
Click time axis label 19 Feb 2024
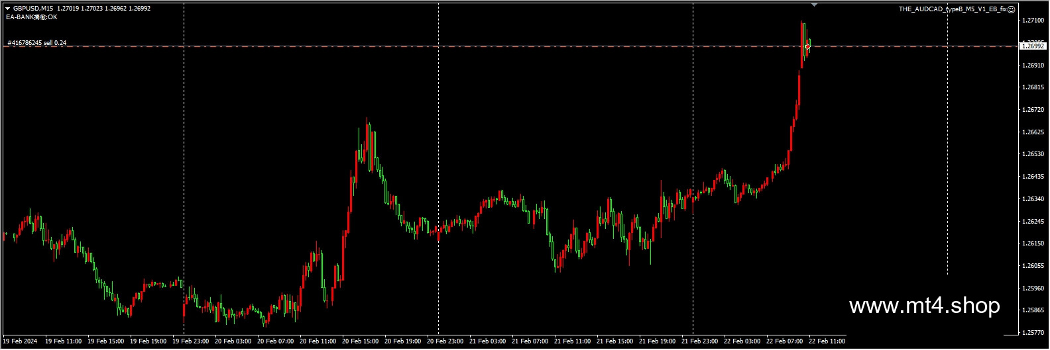tap(20, 342)
